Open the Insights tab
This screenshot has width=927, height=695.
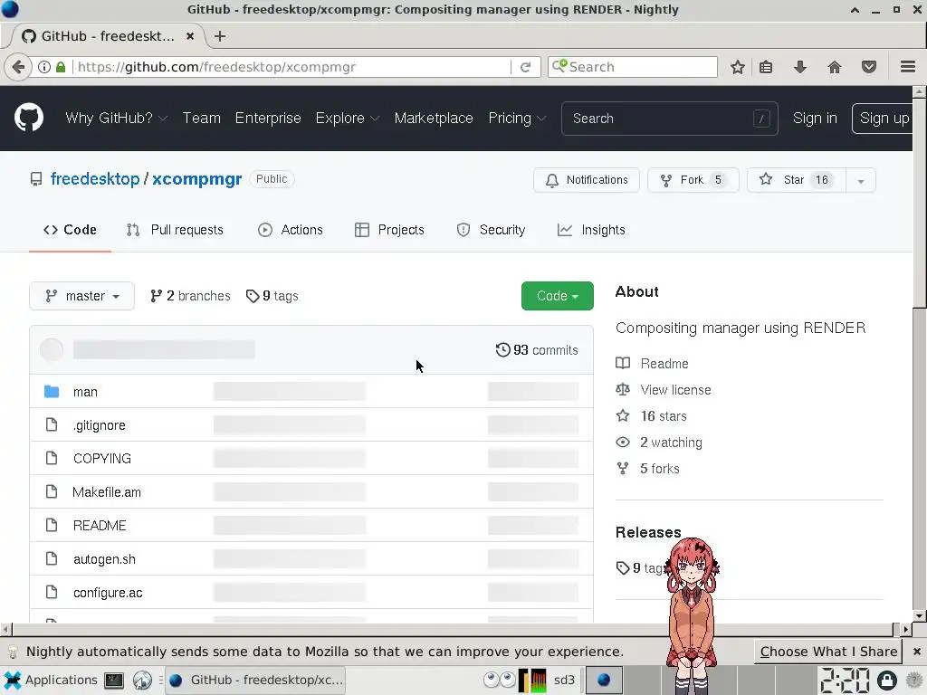pos(590,230)
